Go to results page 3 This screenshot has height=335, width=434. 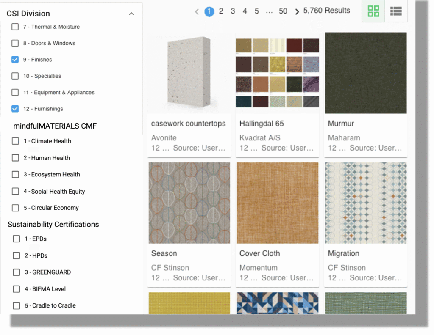[x=233, y=11]
